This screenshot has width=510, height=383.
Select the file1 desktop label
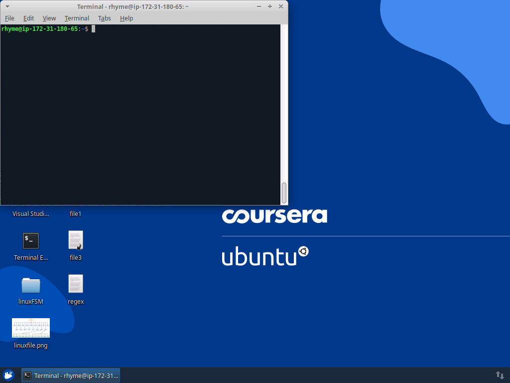tap(76, 213)
